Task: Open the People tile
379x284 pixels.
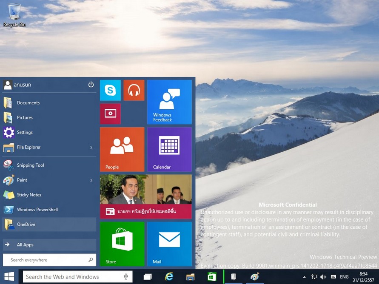Action: [122, 150]
